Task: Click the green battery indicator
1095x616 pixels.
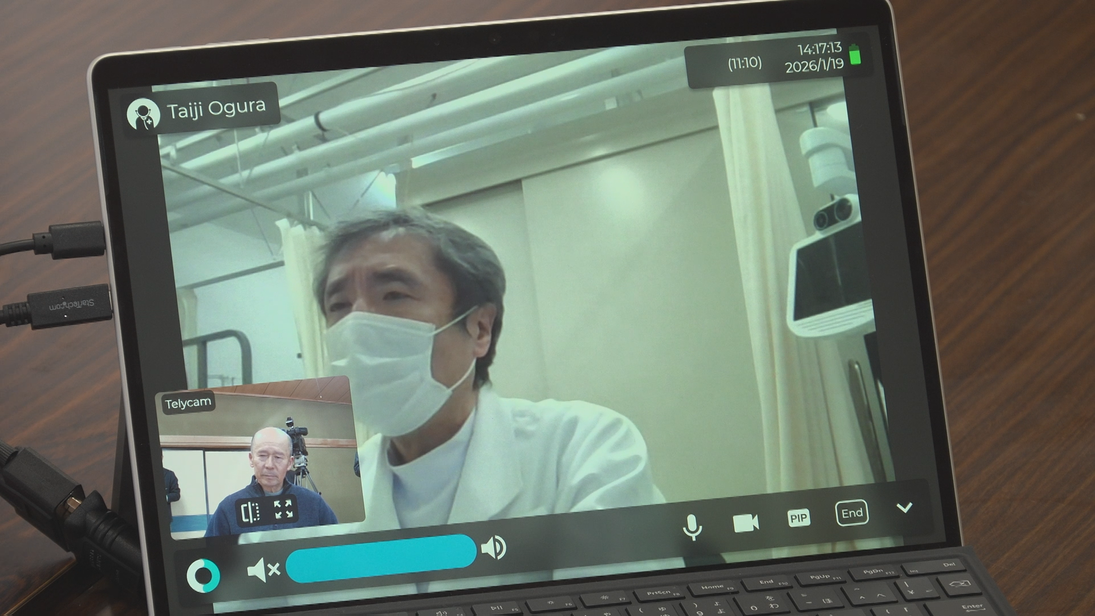Action: point(855,55)
